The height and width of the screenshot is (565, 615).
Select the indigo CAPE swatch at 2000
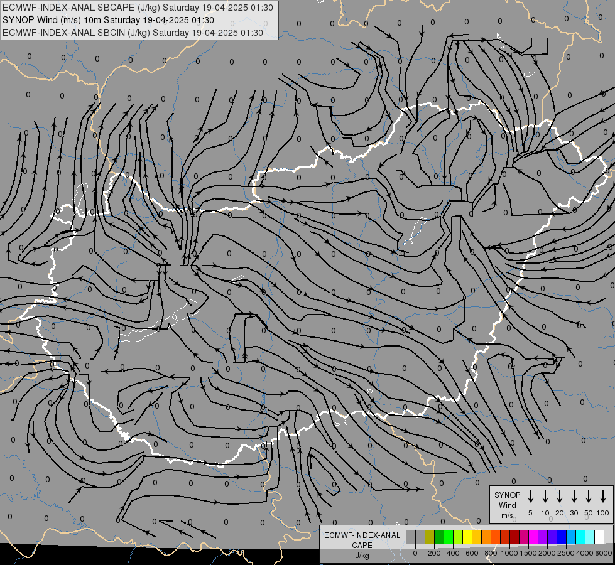[553, 537]
